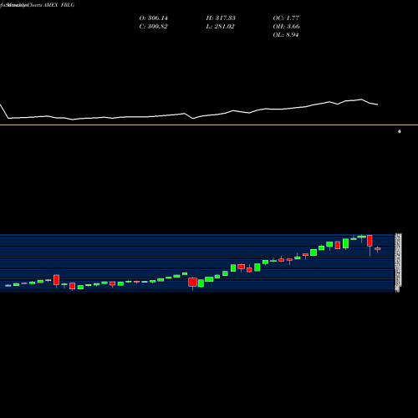Viewport: 418px width, 418px height.
Task: Click the orange horizontal reference line
Action: point(209,125)
